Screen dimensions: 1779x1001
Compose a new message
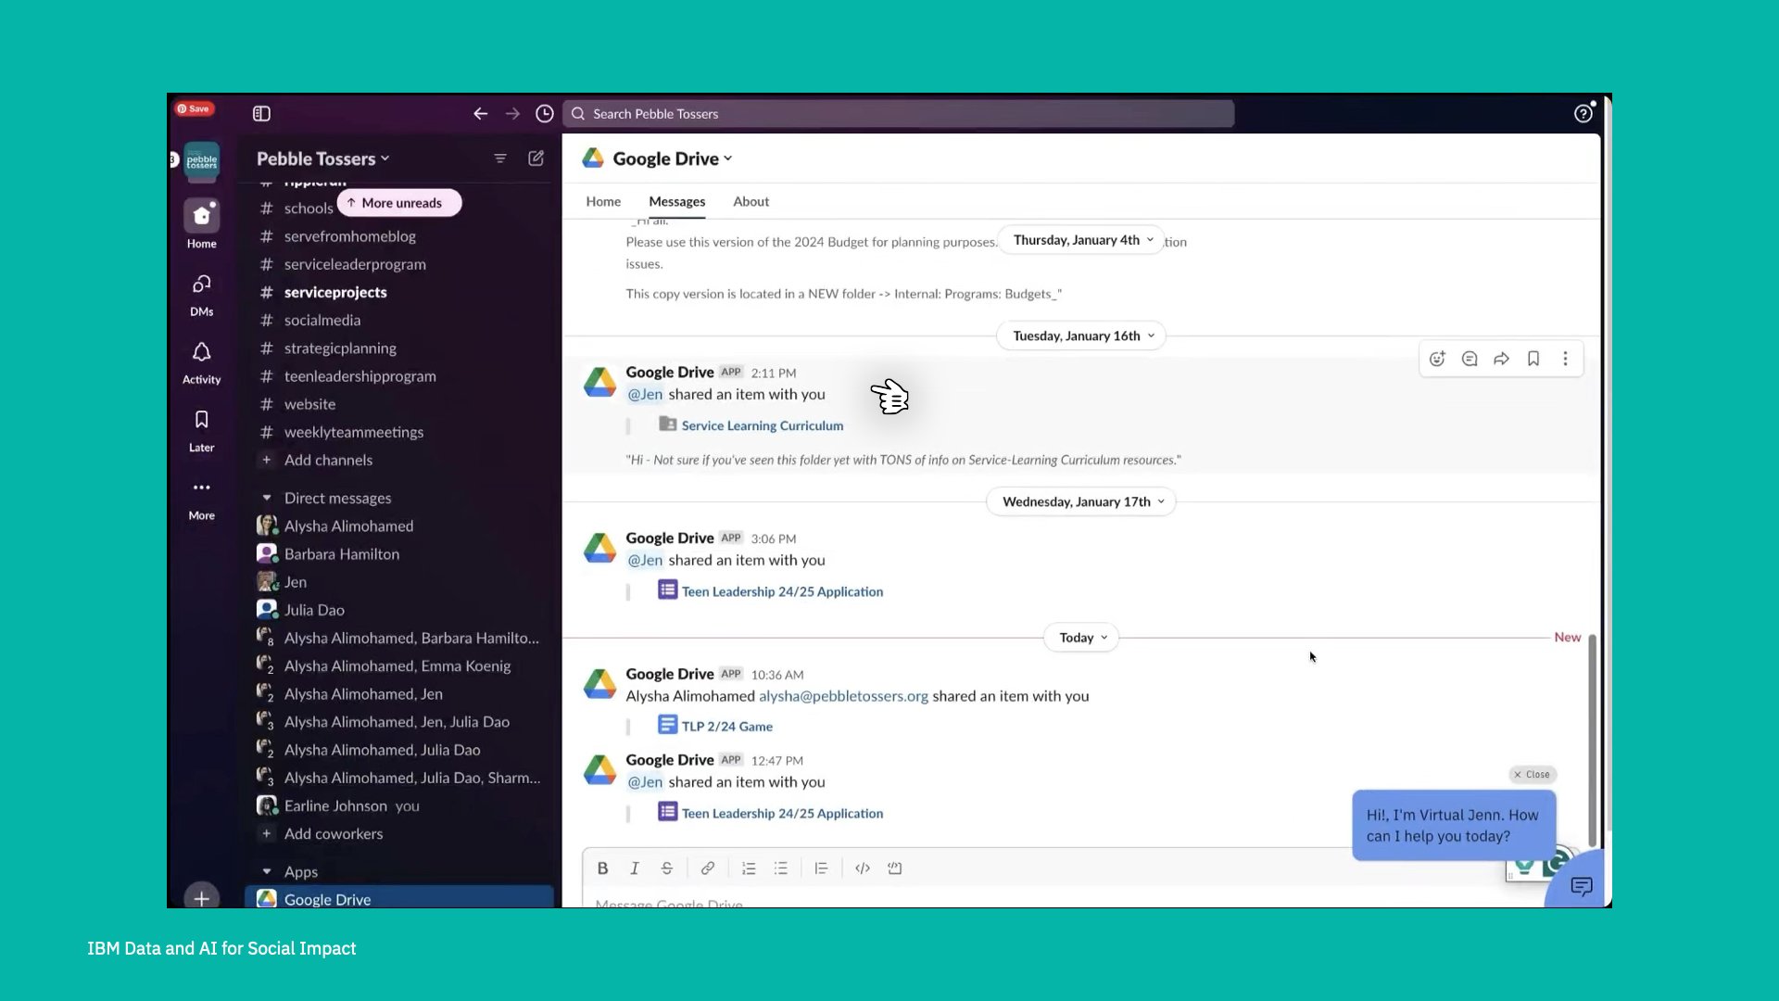coord(536,158)
